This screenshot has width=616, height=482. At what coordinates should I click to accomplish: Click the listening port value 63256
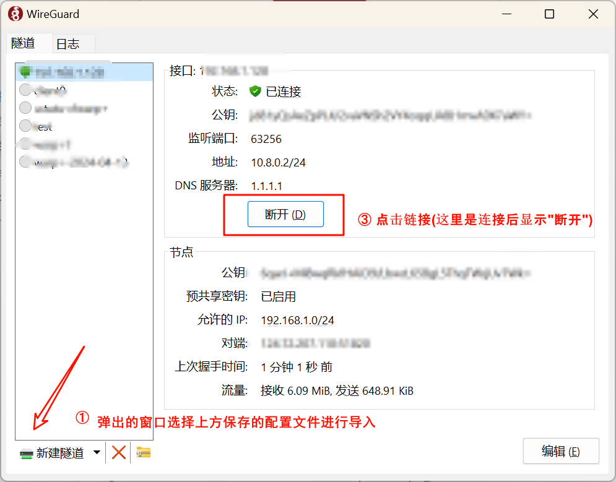266,139
